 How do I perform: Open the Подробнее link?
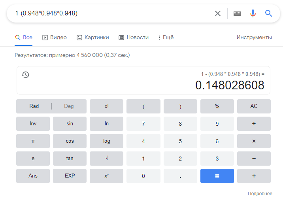(260, 194)
